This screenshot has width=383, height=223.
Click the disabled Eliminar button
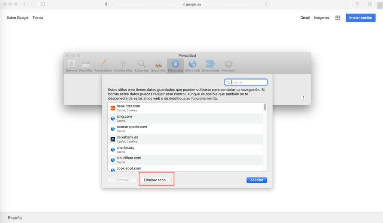[122, 180]
